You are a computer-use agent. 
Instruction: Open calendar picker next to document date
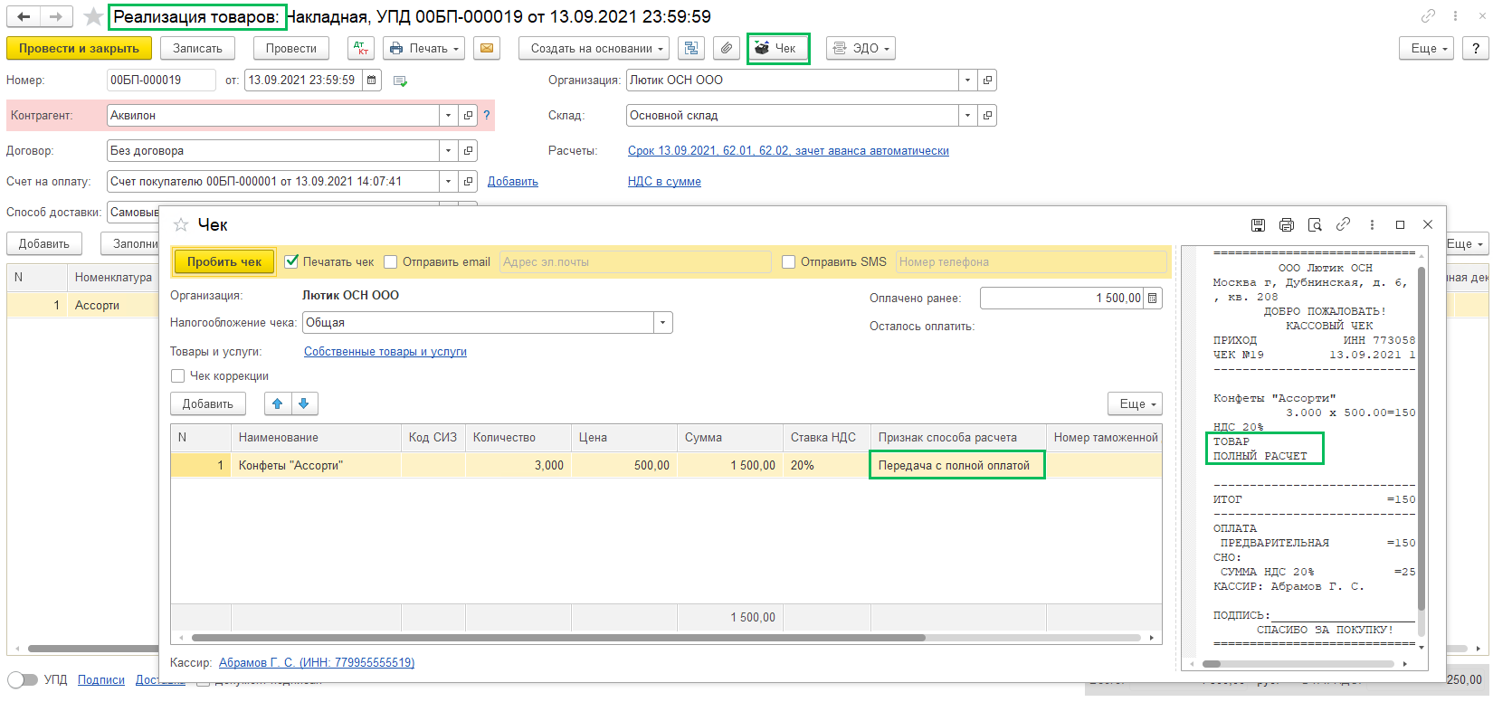[371, 81]
